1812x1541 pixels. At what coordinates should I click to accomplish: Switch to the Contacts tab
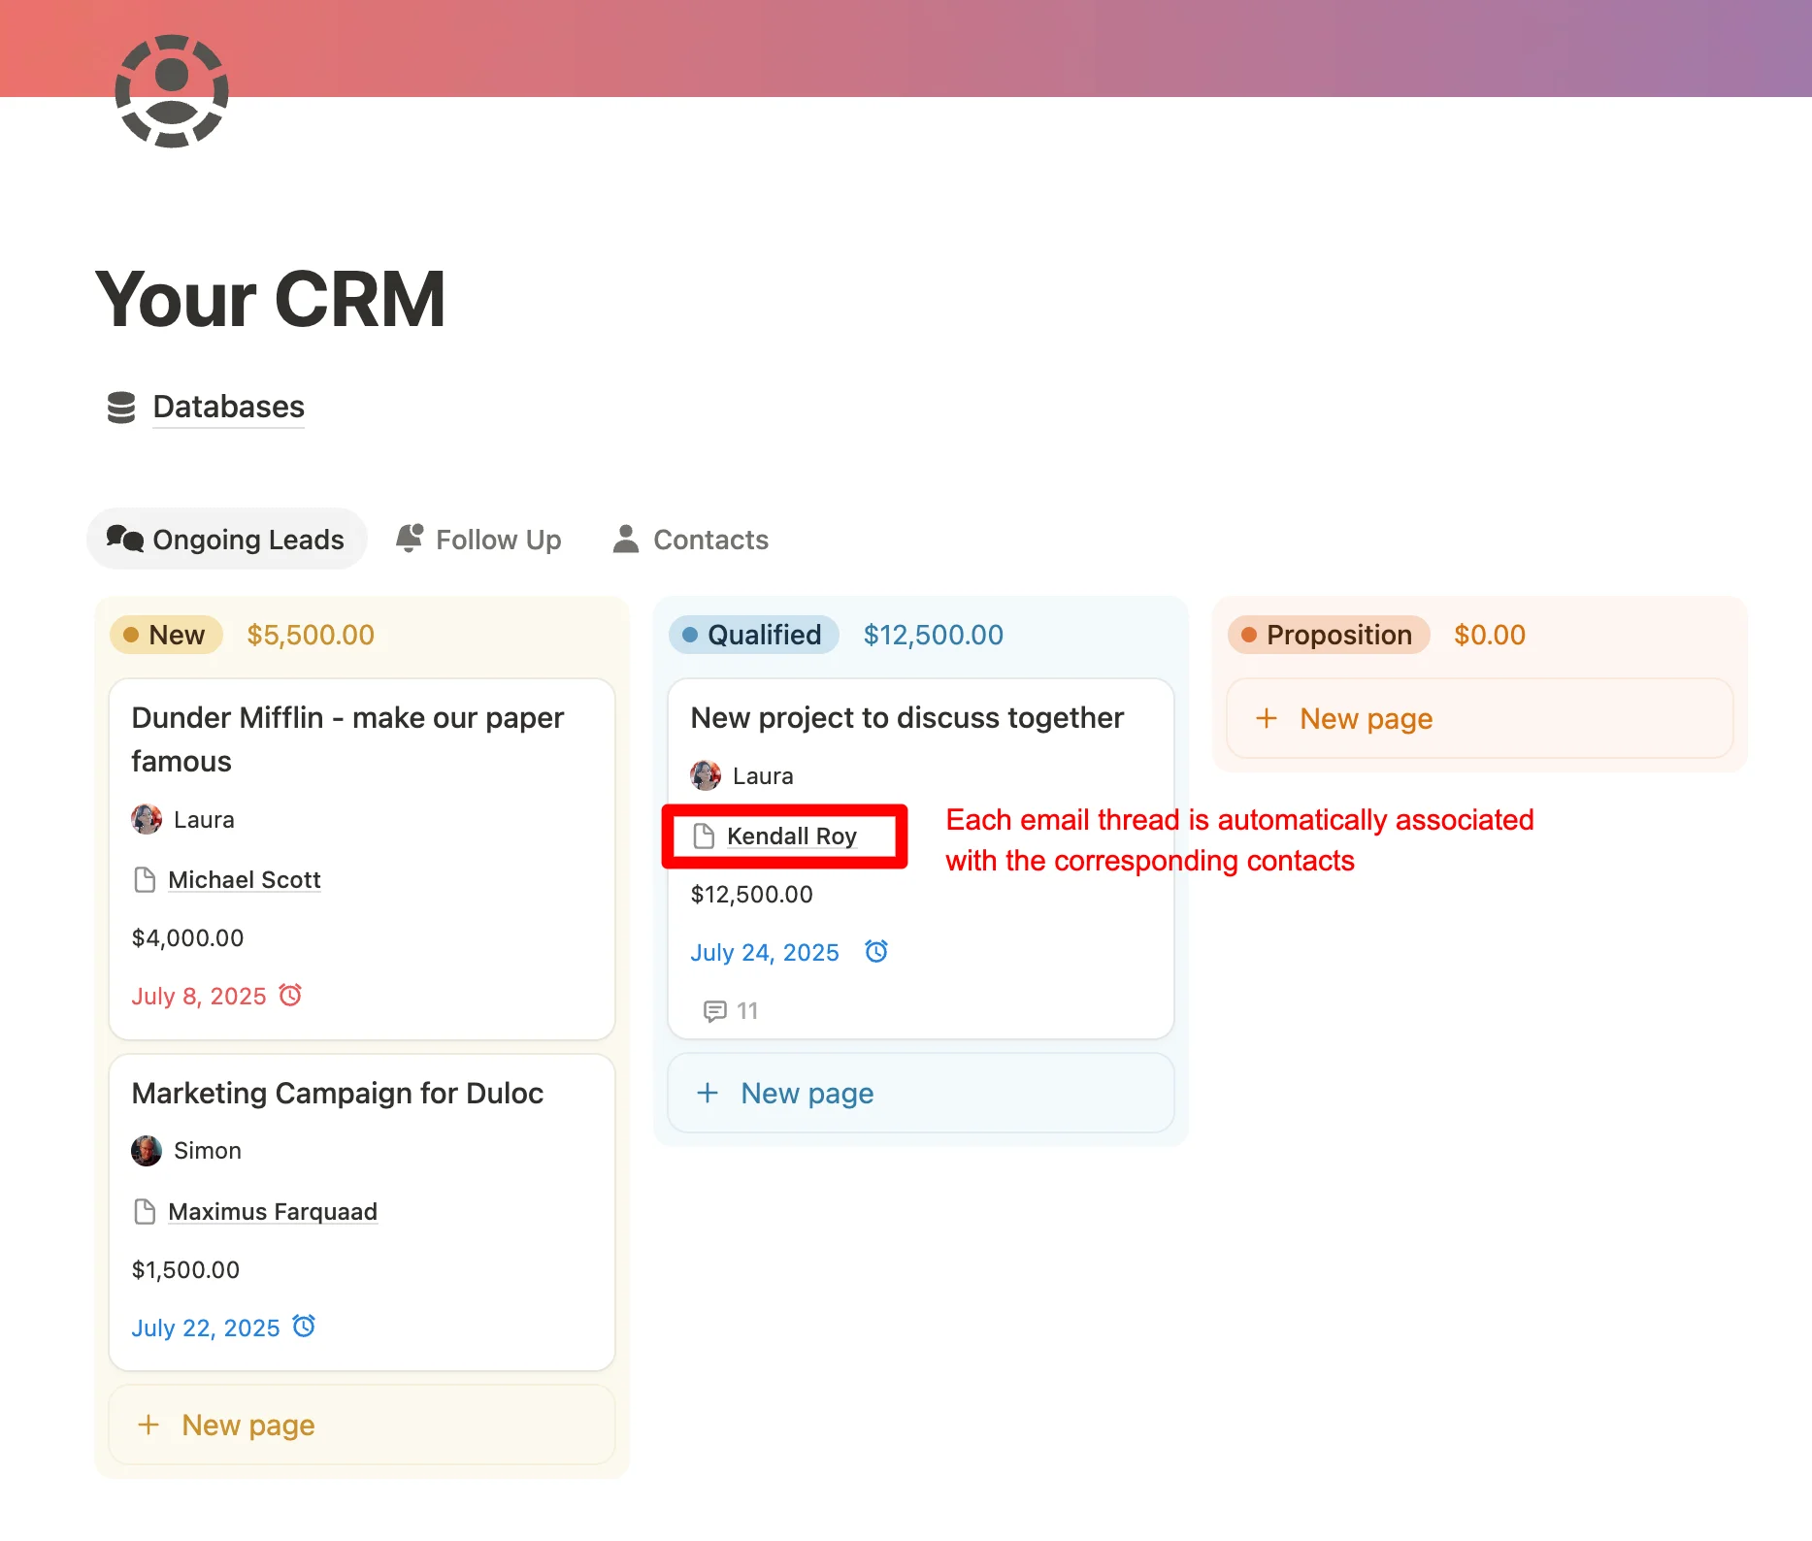point(690,540)
